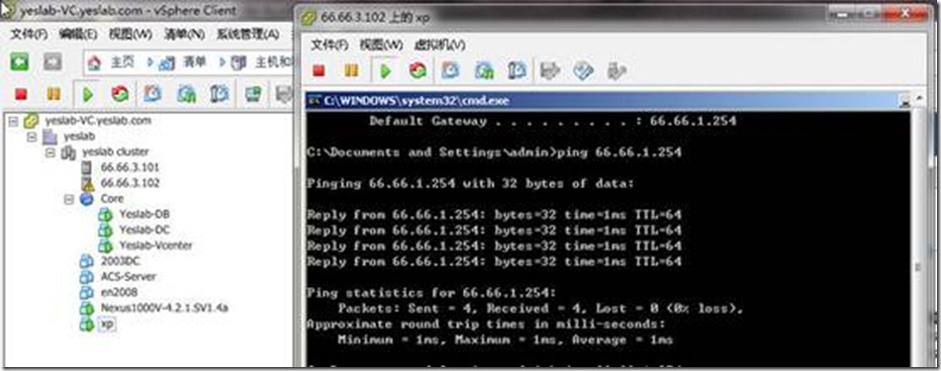This screenshot has height=371, width=941.
Task: Select yeslab-VC.yeslab.com in the inventory tree
Action: [x=98, y=121]
